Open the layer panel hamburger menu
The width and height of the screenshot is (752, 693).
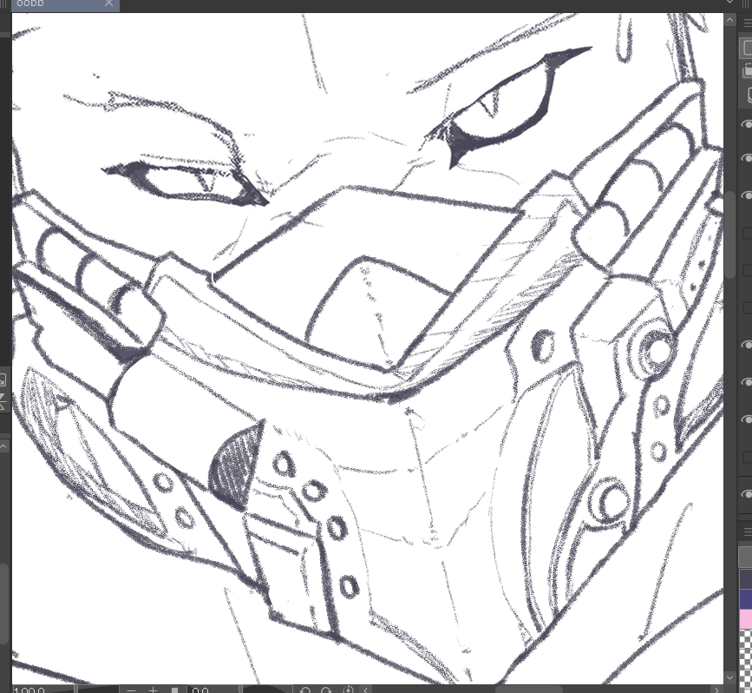click(x=747, y=23)
